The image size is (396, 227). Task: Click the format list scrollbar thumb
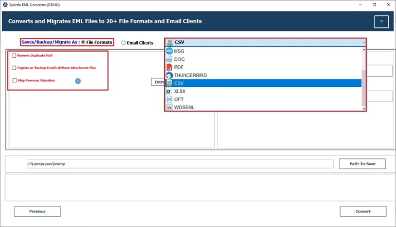click(x=364, y=88)
